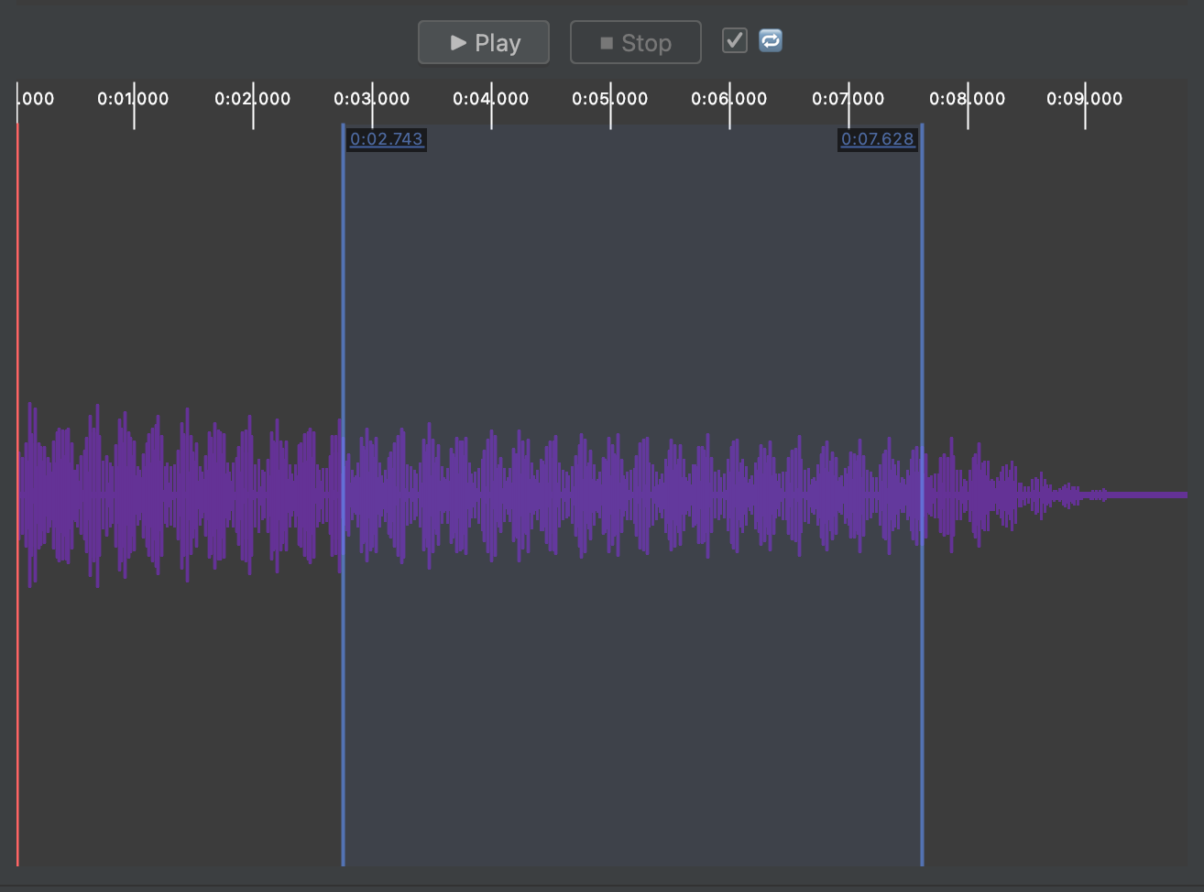Click the 0:05.000 tick on the ruler
Screen dimensions: 1204x892
pyautogui.click(x=610, y=114)
